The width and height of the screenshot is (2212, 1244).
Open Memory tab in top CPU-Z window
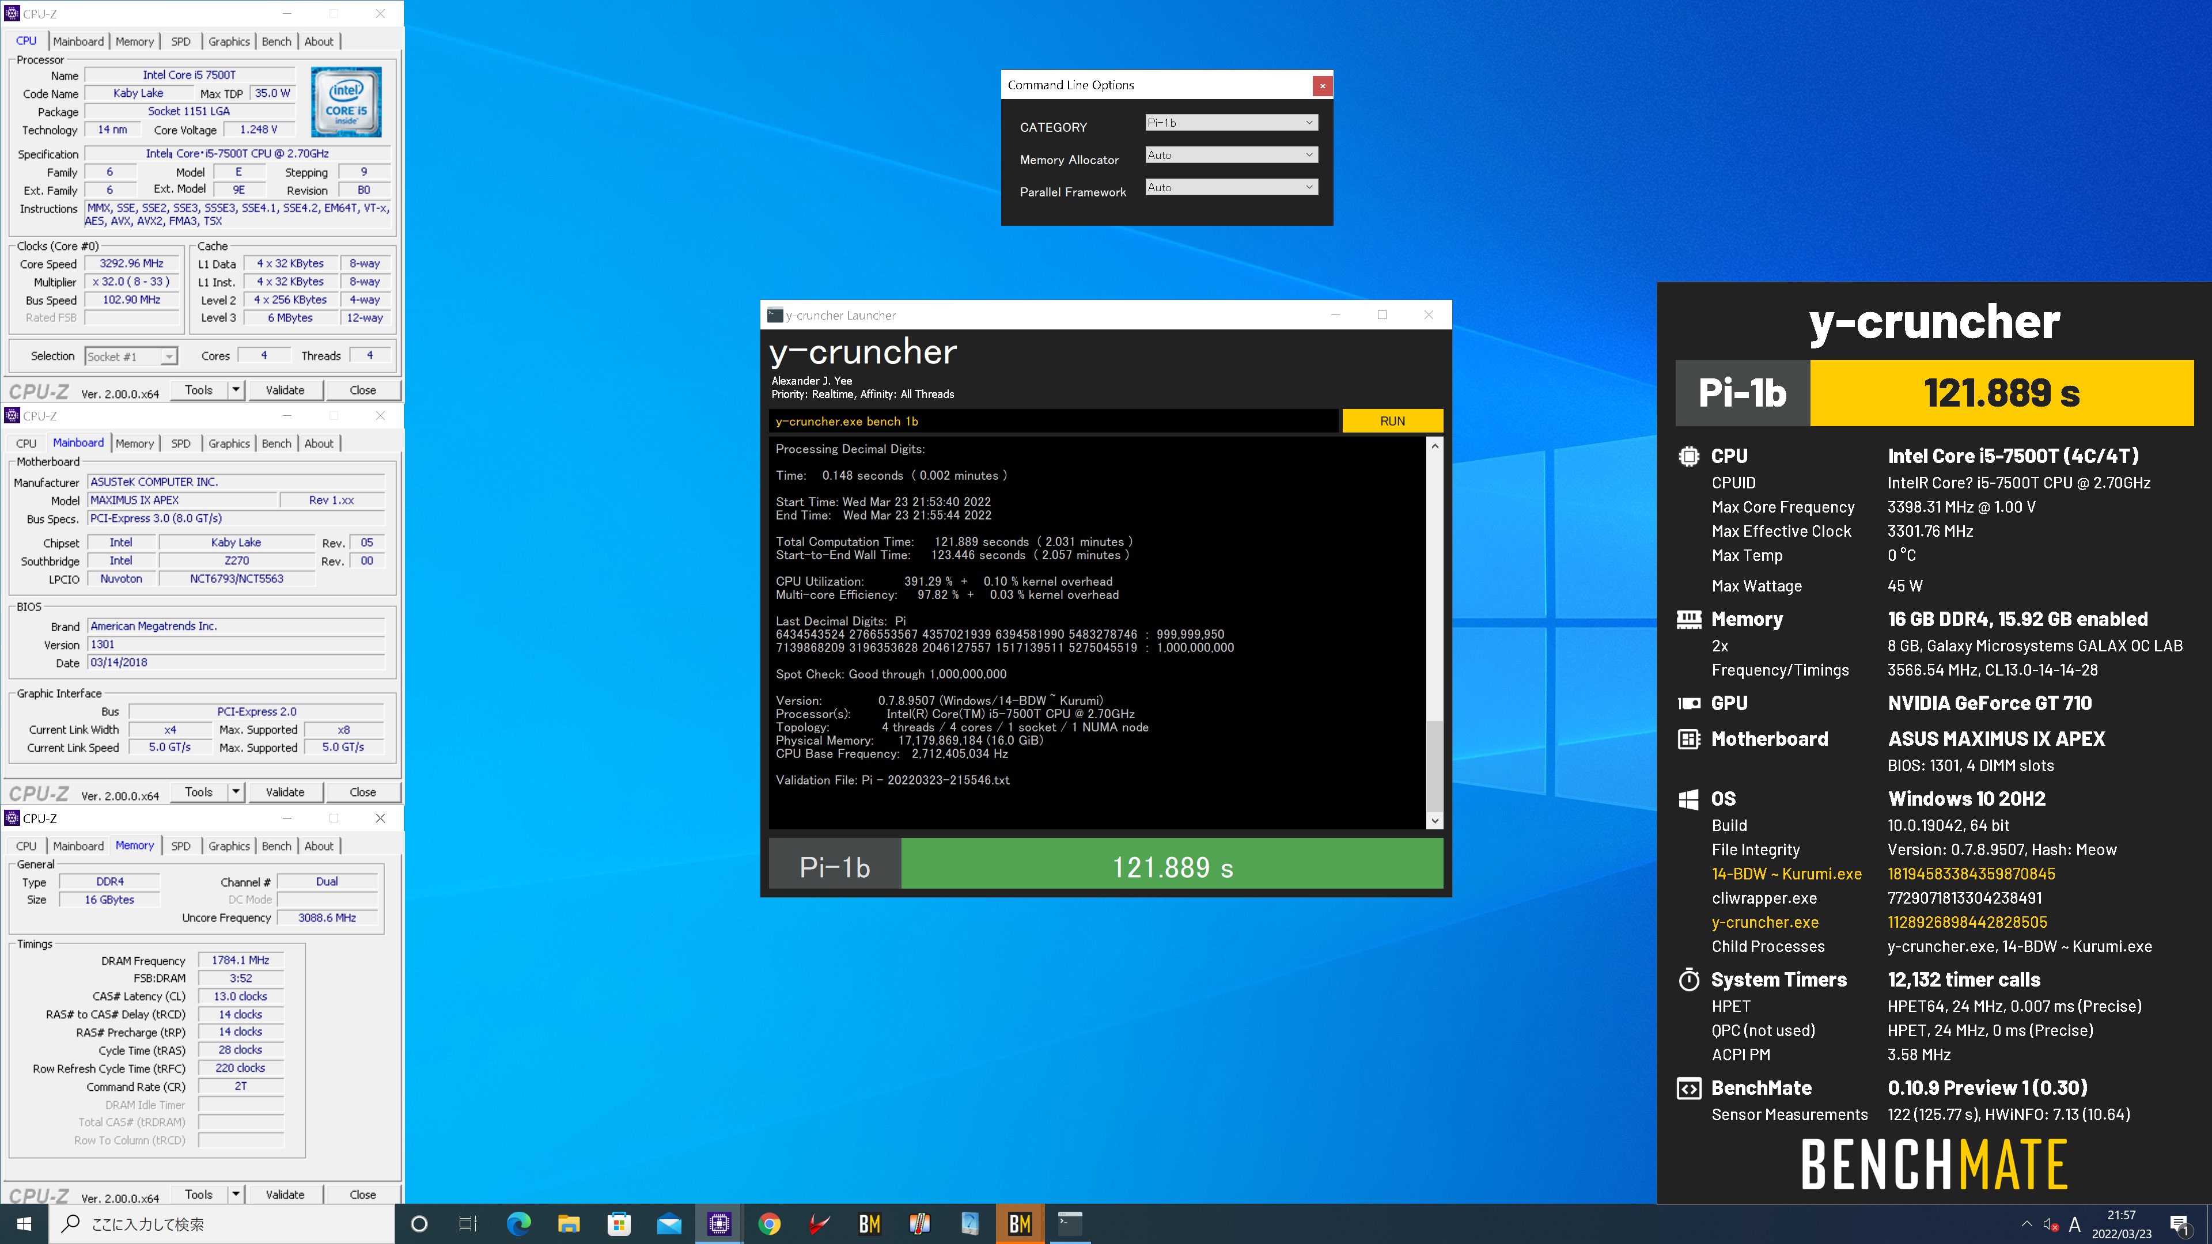pos(135,41)
